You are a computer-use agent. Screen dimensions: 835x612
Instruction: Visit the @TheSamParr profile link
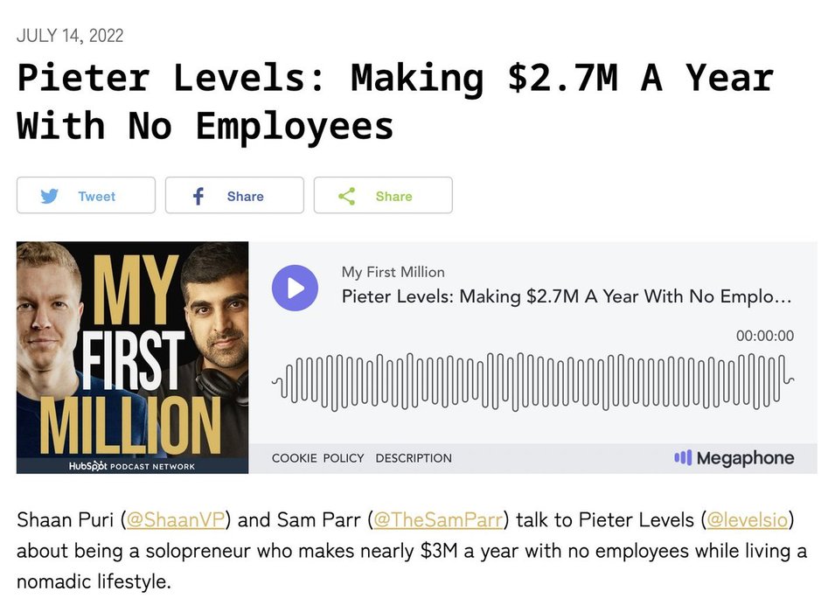coord(438,520)
